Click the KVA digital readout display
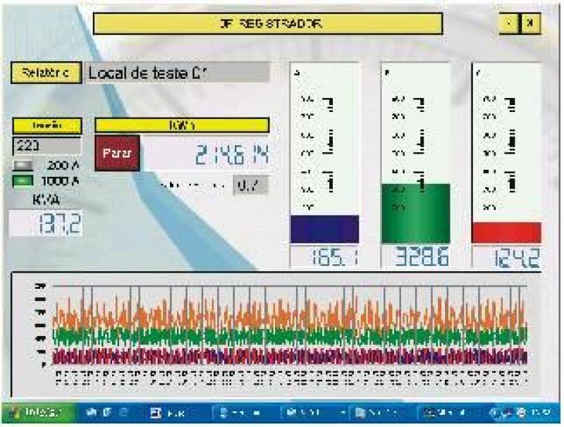The width and height of the screenshot is (564, 427). (x=46, y=224)
